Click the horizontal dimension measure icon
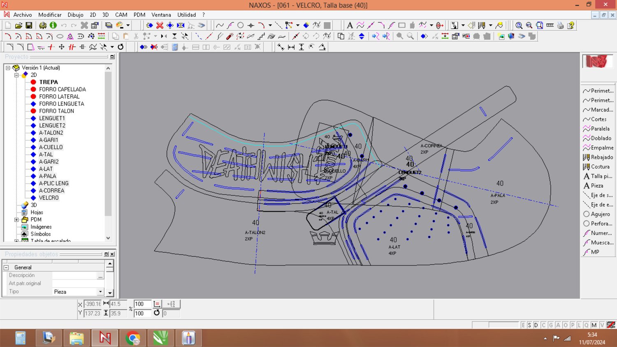The height and width of the screenshot is (347, 617). [x=291, y=47]
